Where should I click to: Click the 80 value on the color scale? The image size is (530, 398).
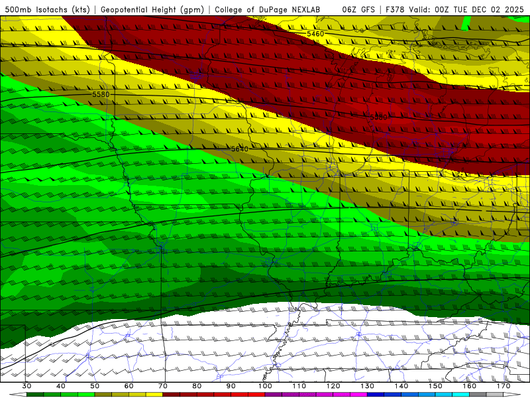click(x=197, y=386)
